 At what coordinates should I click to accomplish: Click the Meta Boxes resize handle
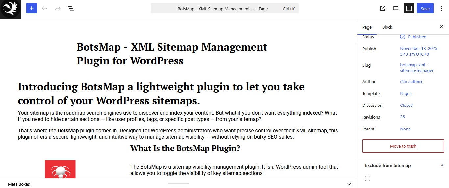[179, 184]
